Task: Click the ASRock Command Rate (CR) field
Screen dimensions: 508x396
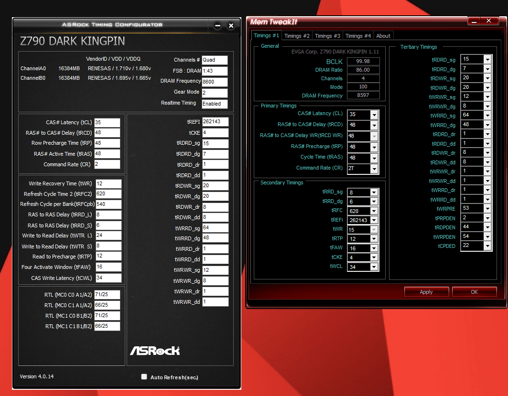Action: pos(107,164)
